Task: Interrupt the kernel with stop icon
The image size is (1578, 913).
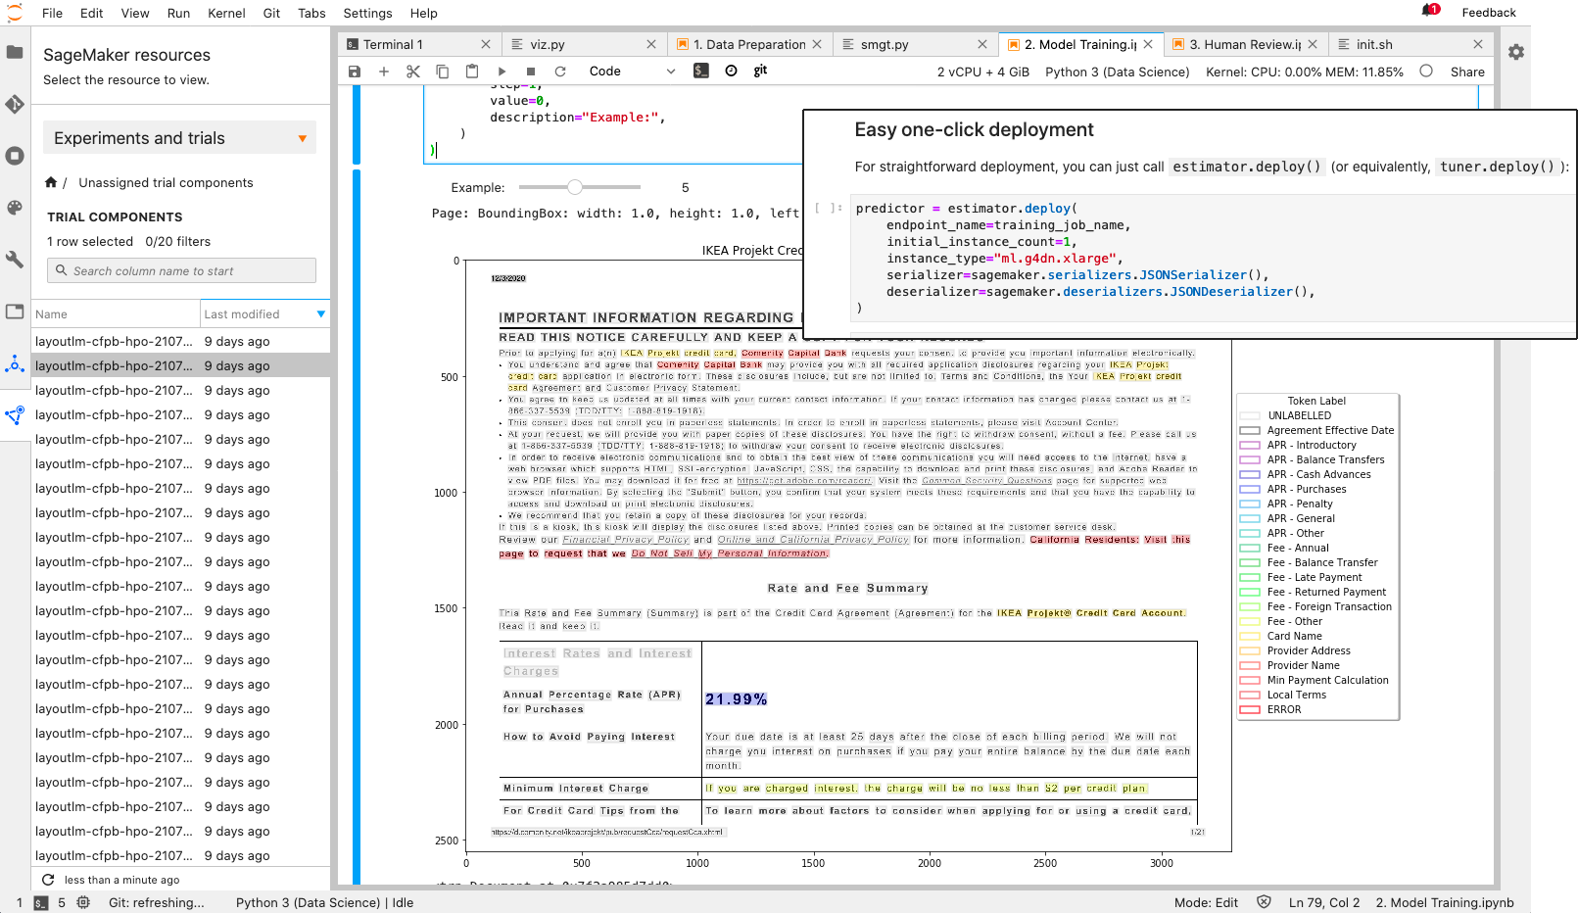Action: click(x=531, y=72)
